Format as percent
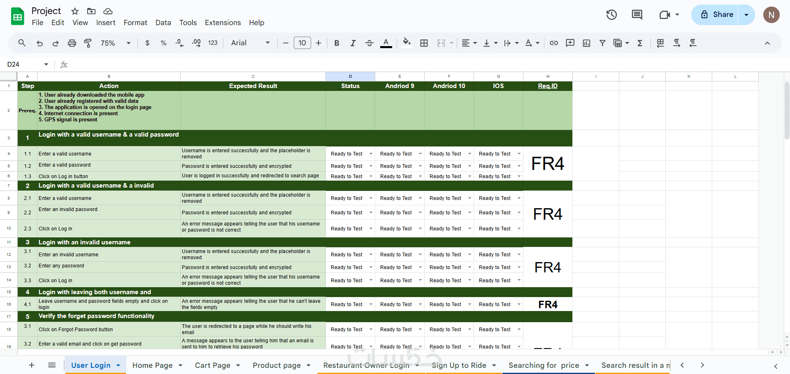Viewport: 790px width, 374px height. (x=163, y=43)
